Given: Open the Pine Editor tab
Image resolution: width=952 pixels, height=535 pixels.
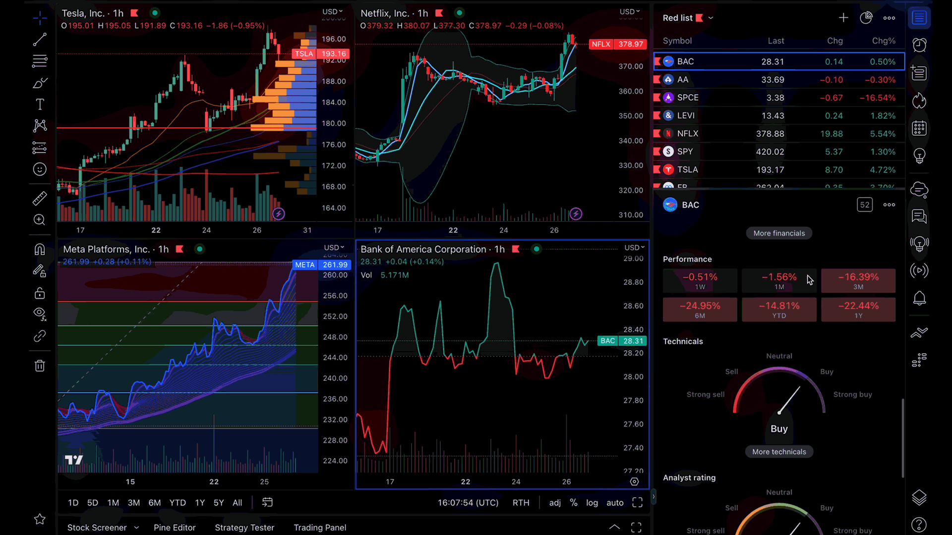Looking at the screenshot, I should point(175,528).
